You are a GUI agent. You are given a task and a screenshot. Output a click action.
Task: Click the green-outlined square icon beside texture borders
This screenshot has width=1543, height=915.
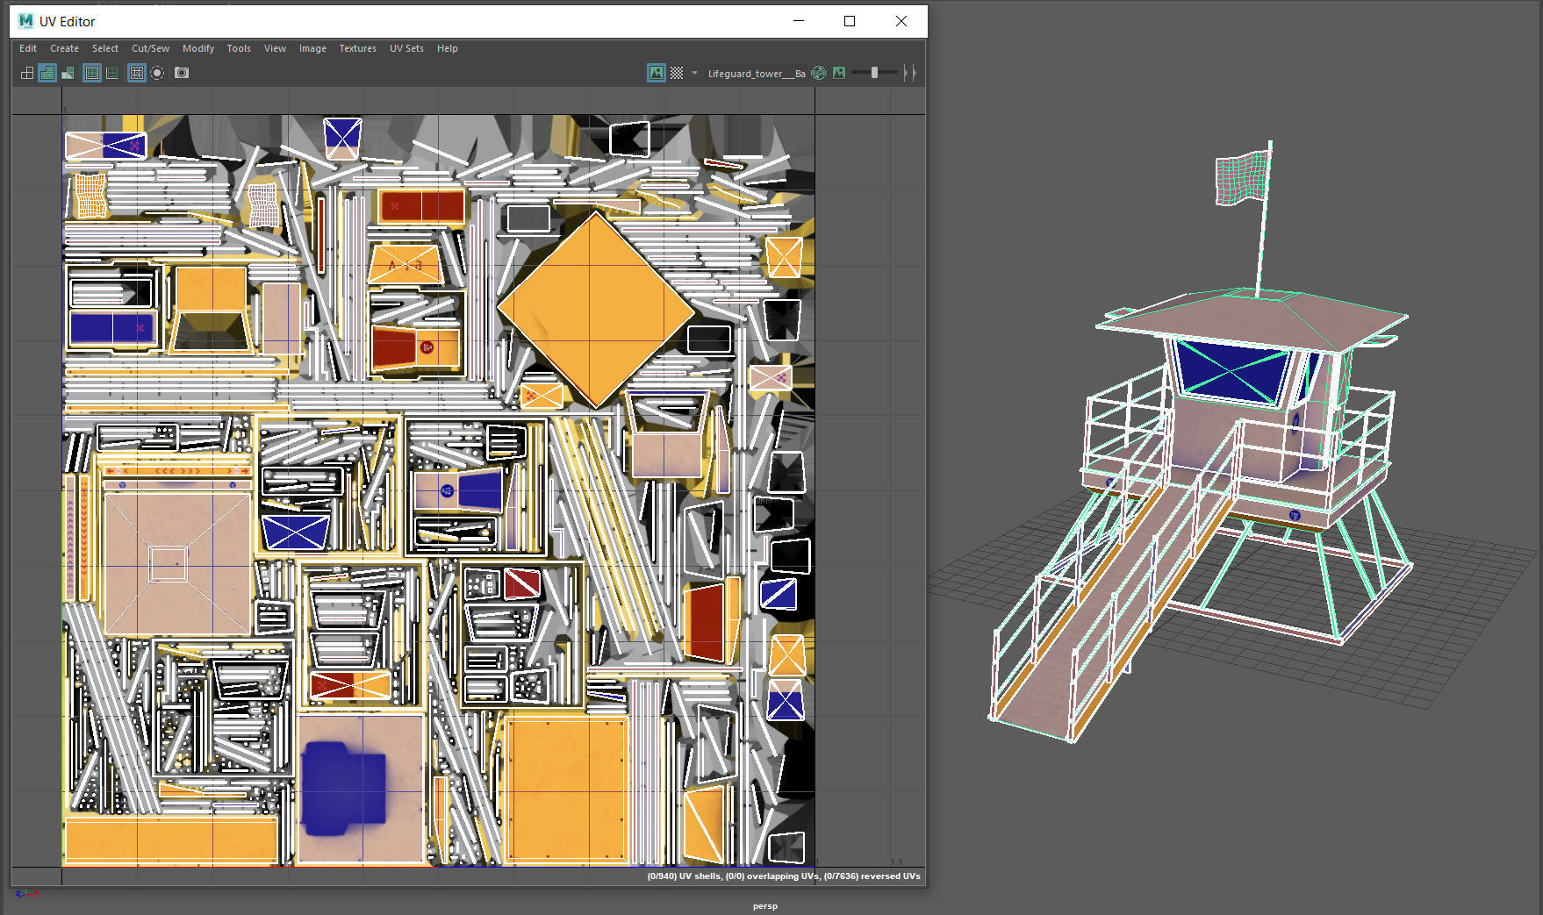112,73
